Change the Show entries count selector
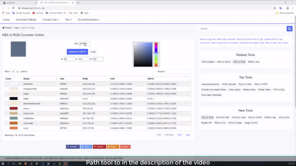 point(15,72)
